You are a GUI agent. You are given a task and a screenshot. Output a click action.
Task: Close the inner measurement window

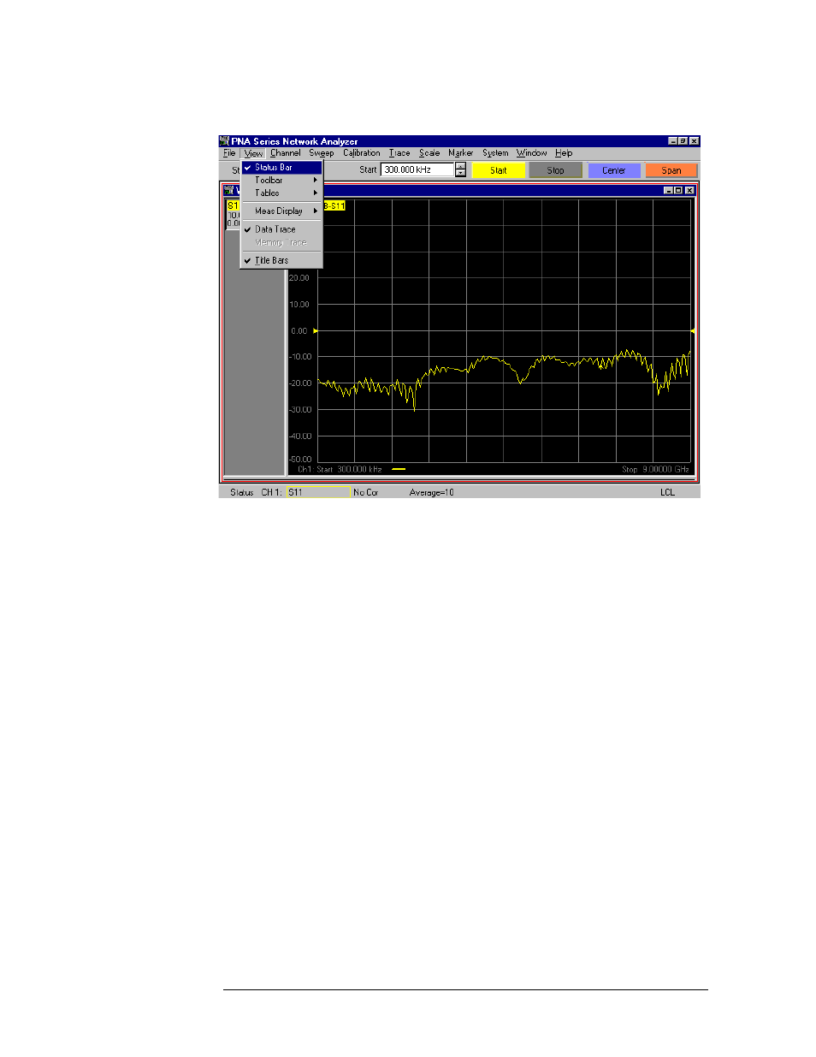(690, 191)
